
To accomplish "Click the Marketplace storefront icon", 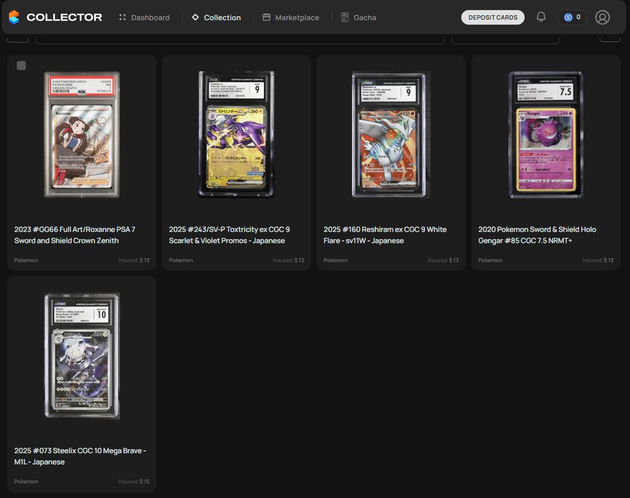I will [x=266, y=17].
